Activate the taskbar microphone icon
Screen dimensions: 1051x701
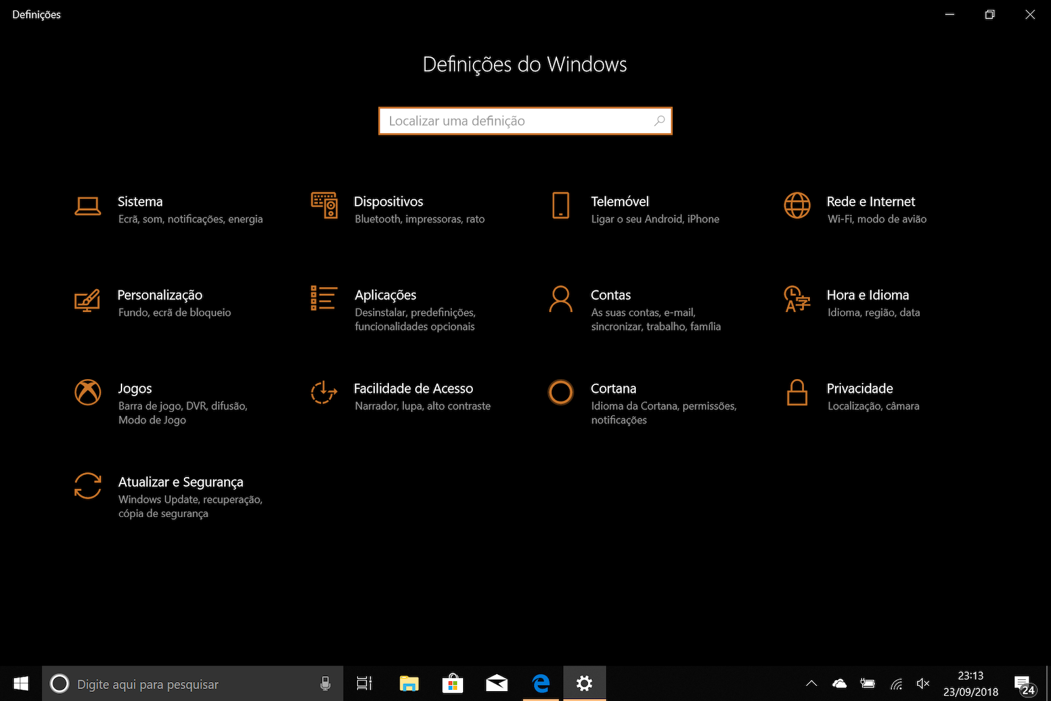325,684
